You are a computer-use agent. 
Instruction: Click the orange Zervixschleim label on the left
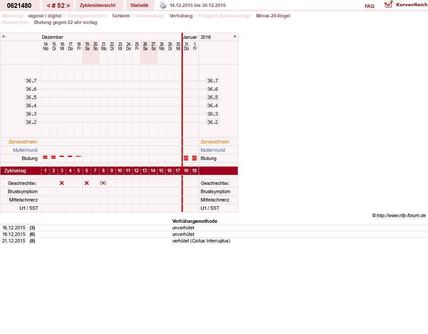point(23,142)
